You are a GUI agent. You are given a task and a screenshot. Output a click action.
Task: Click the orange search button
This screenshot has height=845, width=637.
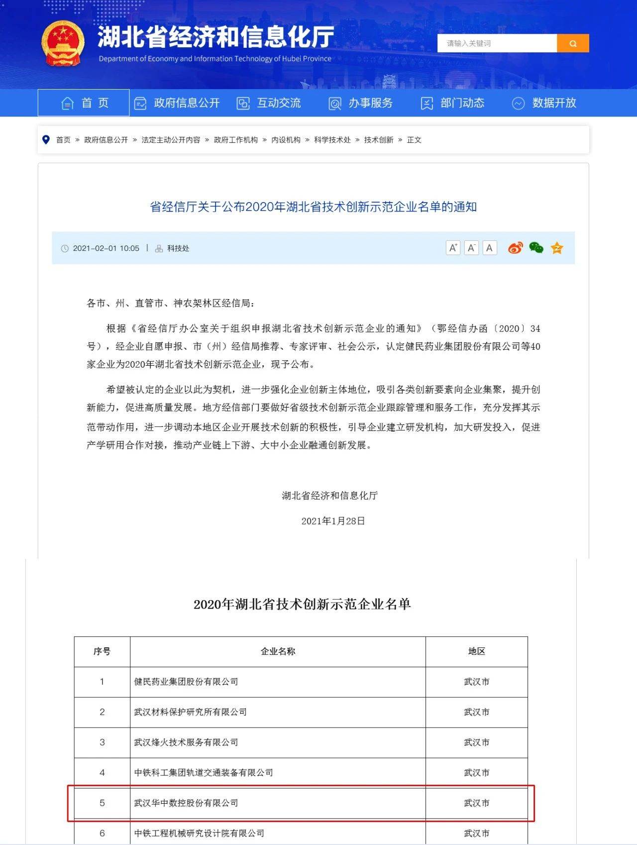573,43
